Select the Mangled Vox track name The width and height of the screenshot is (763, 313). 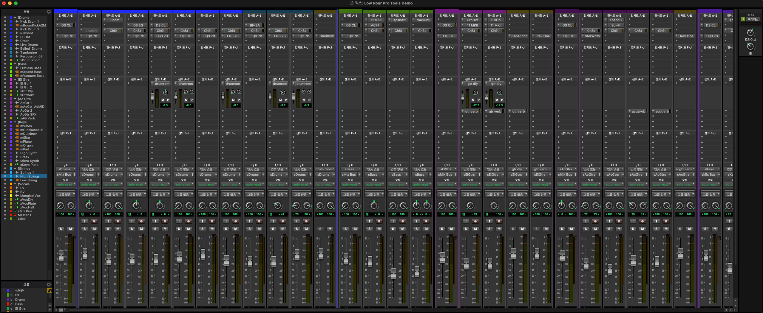click(30, 196)
